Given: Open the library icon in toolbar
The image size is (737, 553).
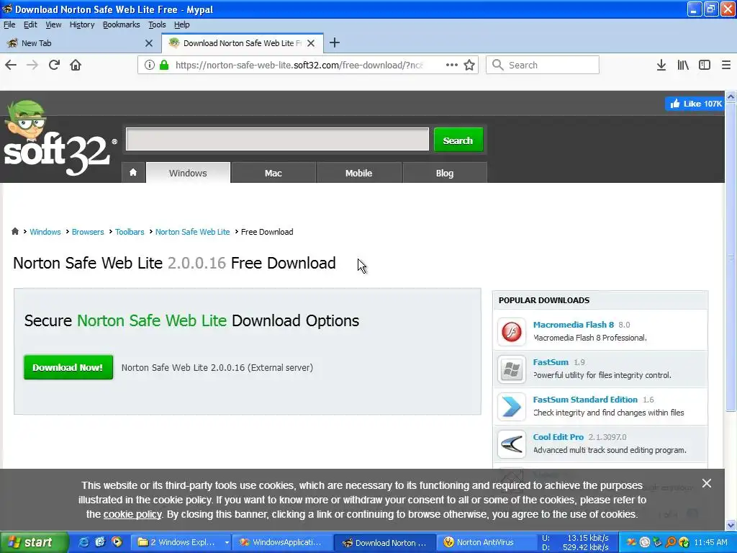Looking at the screenshot, I should click(683, 65).
